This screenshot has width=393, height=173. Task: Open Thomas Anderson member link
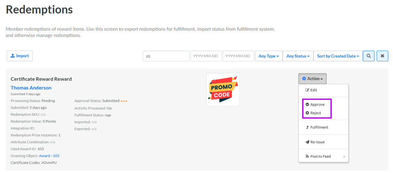pyautogui.click(x=31, y=88)
